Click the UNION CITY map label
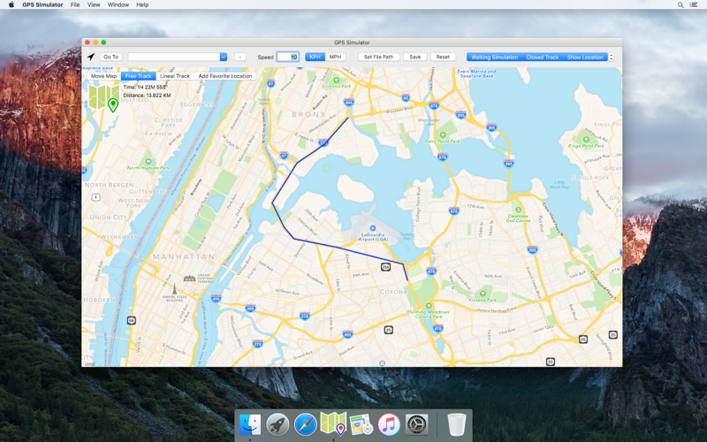 click(108, 217)
